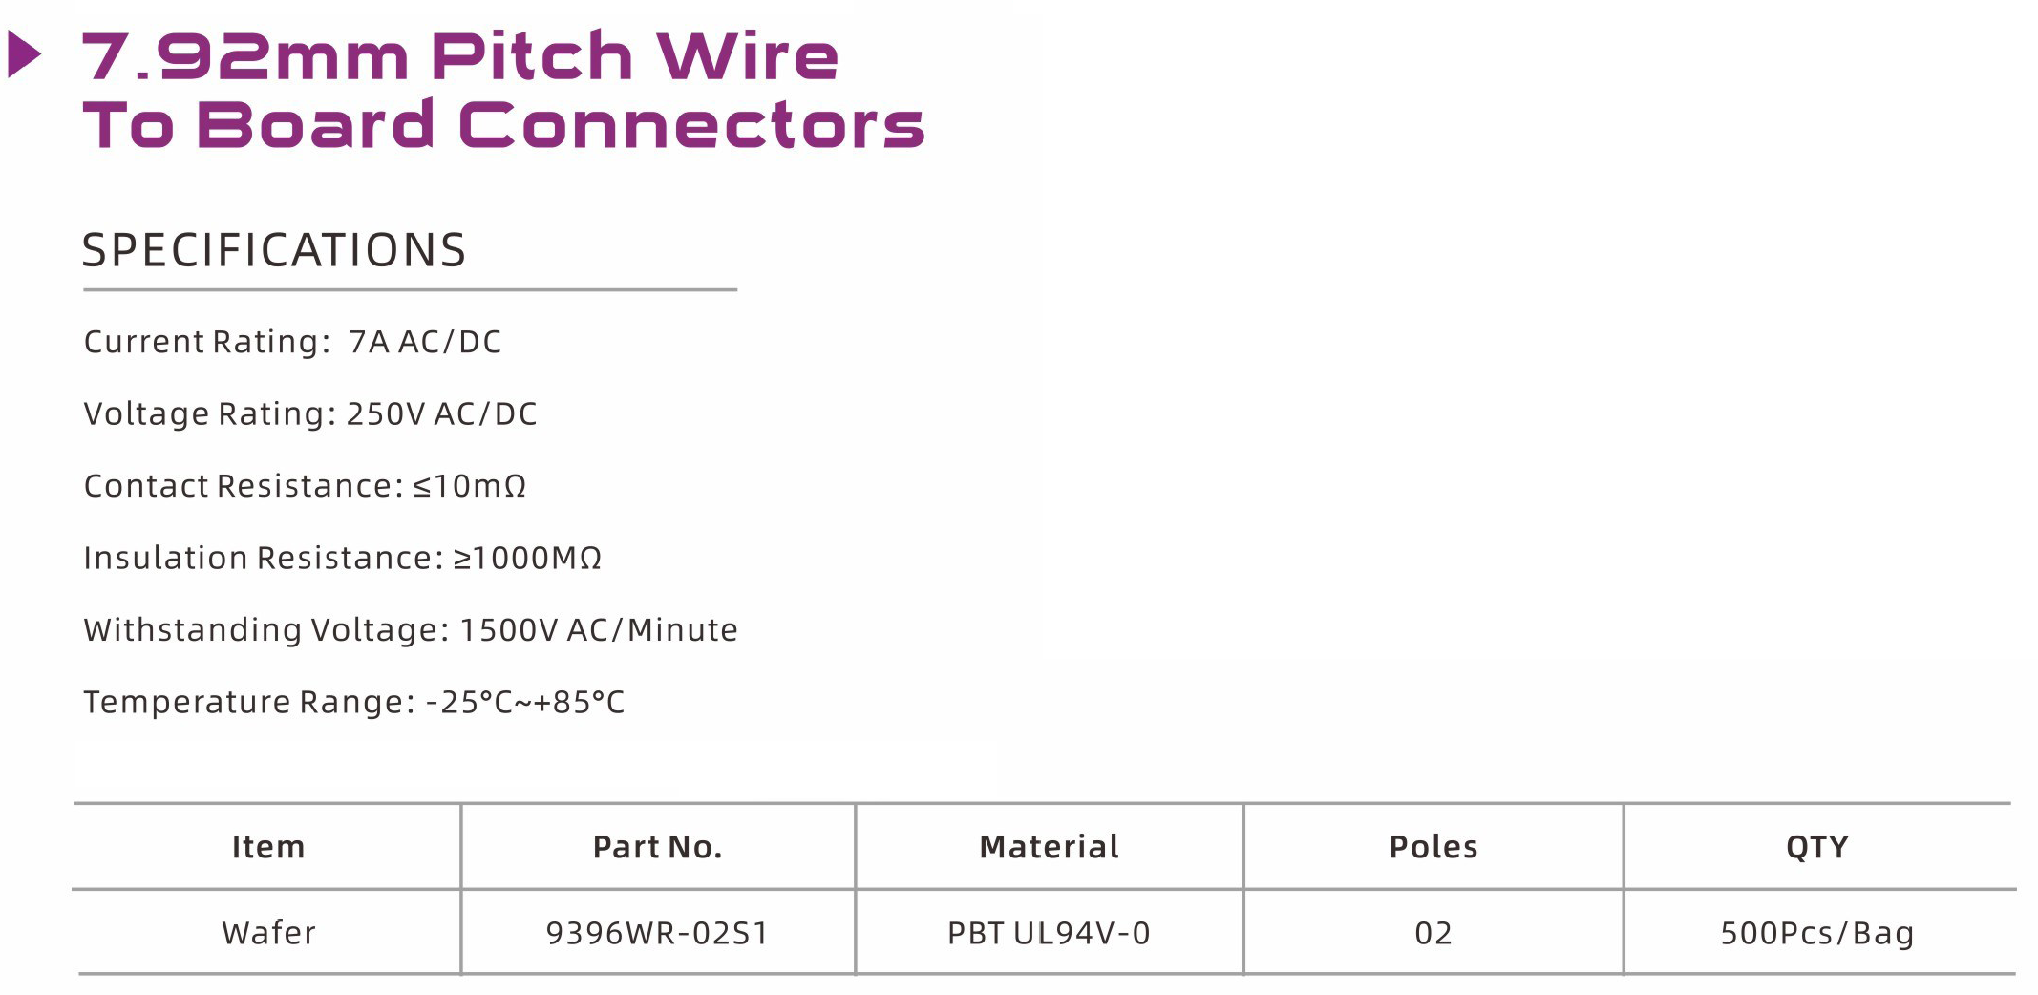The width and height of the screenshot is (2038, 995).
Task: Click the 7.92mm Pitch Wire title line
Action: click(x=460, y=55)
